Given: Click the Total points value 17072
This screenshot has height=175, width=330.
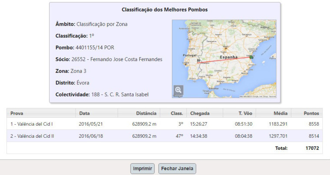Looking at the screenshot, I should point(312,148).
